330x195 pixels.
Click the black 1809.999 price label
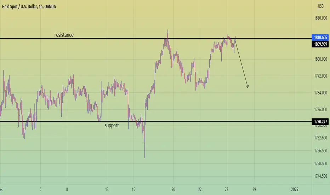(320, 44)
